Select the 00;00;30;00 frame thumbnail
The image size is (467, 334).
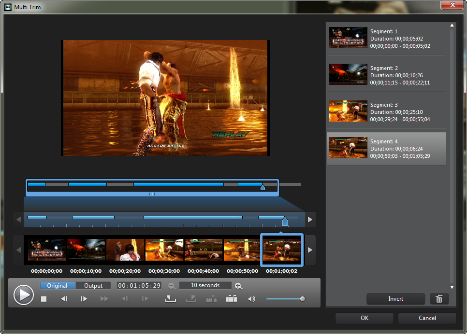[x=164, y=250]
